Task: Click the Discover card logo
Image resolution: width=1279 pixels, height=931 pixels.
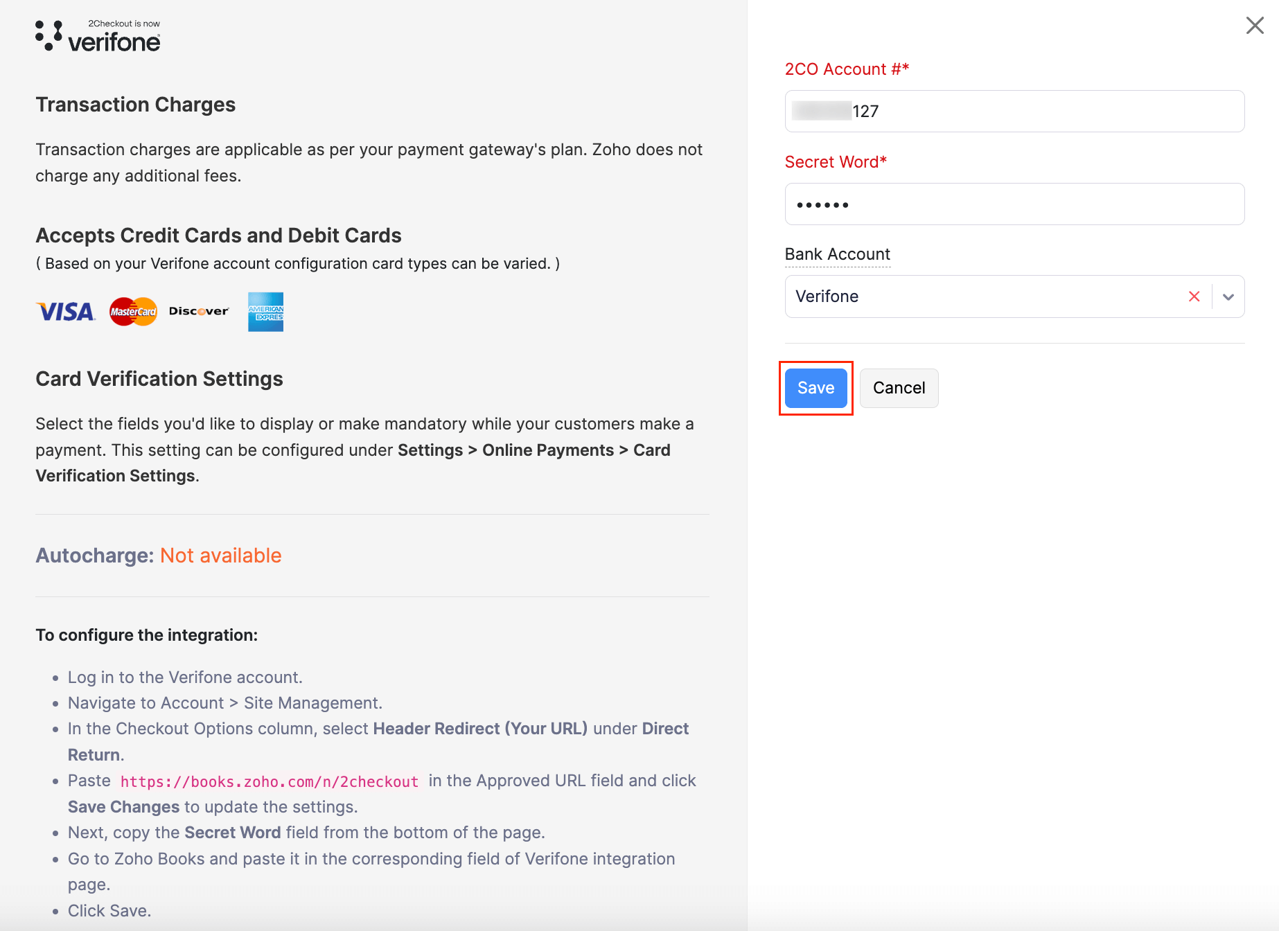Action: [x=198, y=312]
